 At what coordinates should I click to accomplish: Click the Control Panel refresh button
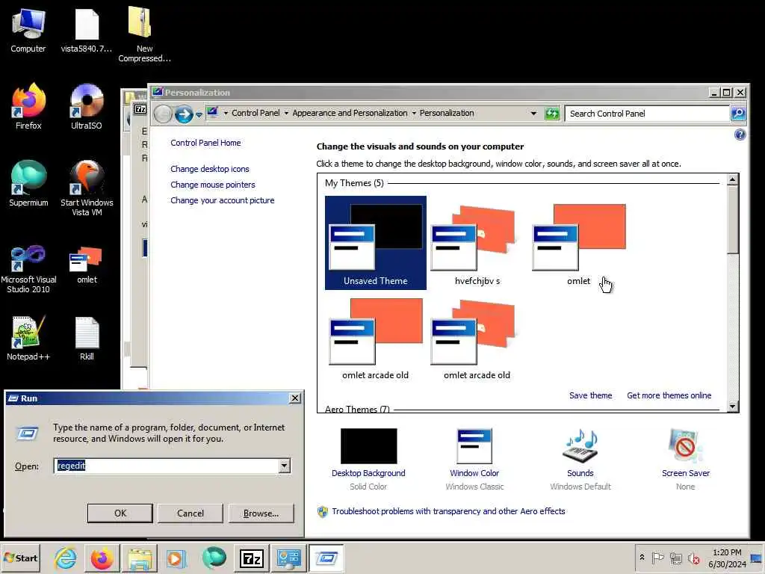pos(552,114)
